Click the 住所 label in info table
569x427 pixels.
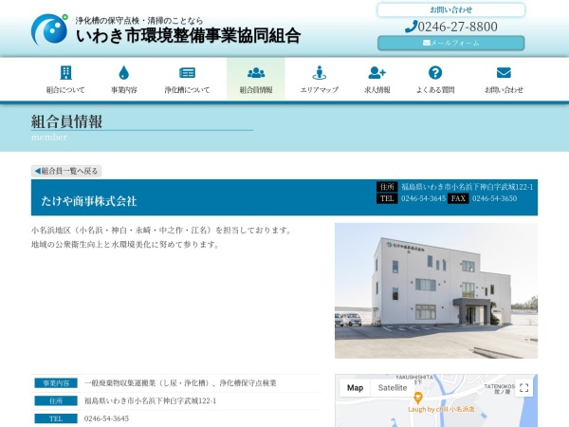[56, 400]
